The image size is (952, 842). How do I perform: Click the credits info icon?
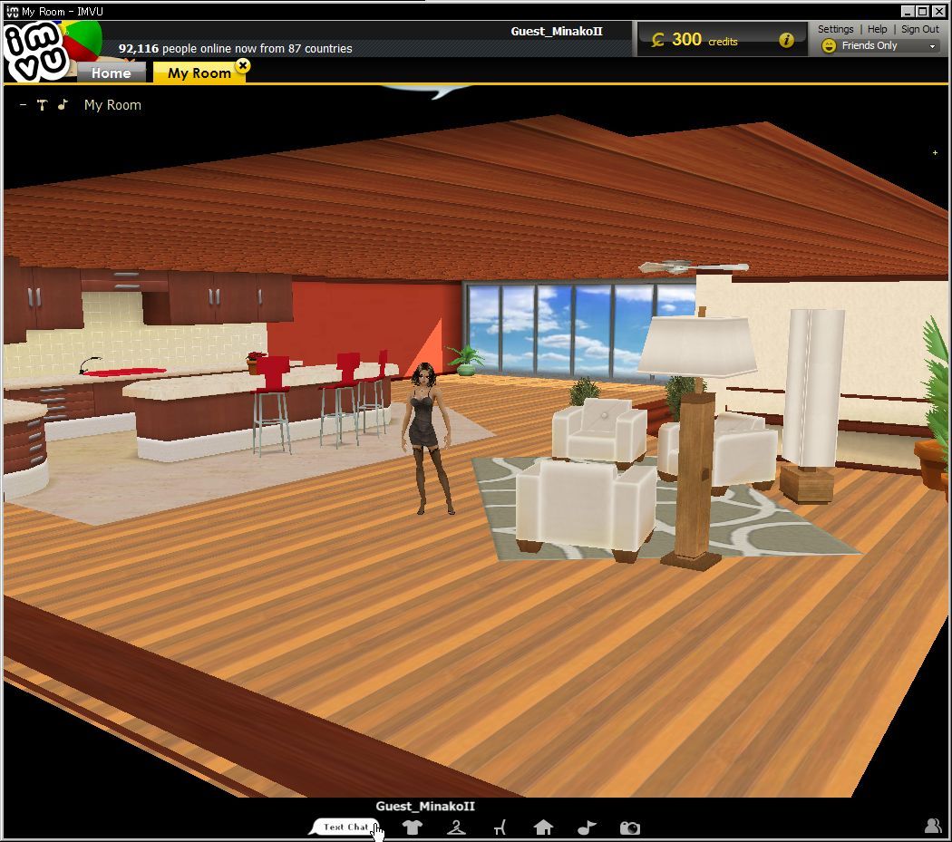coord(786,40)
